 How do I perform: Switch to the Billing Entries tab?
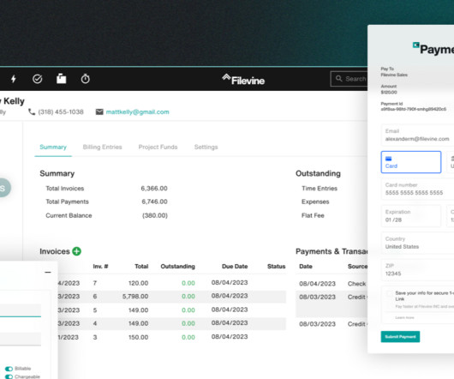pyautogui.click(x=102, y=147)
